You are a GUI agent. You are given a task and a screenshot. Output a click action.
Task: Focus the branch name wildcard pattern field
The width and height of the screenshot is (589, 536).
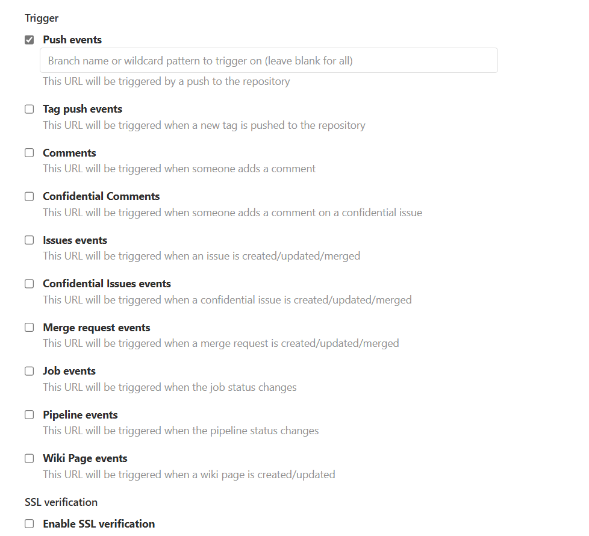point(269,61)
